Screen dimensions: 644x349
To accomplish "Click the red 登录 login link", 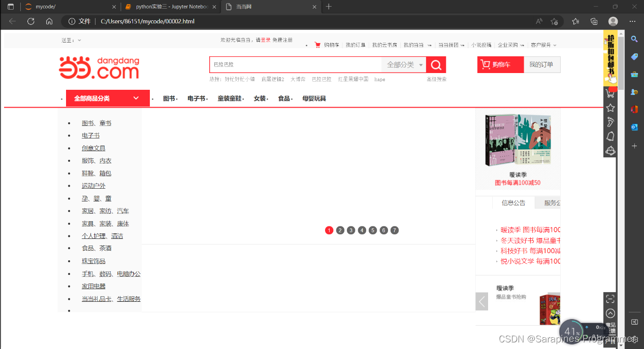I will click(x=266, y=40).
